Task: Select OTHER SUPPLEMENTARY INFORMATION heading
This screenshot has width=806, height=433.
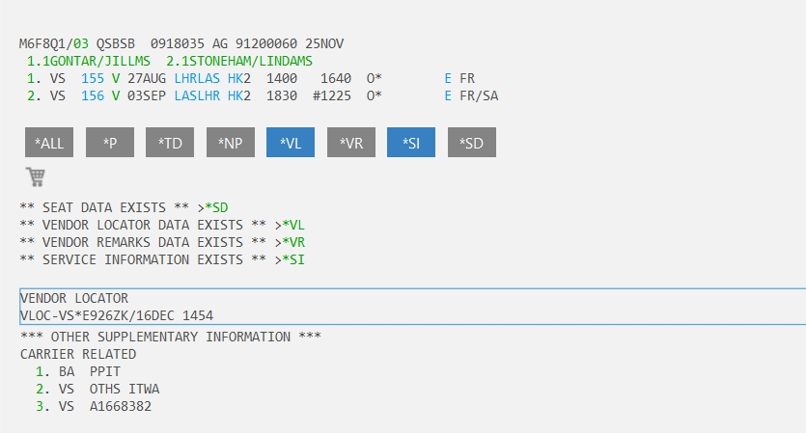Action: [x=171, y=337]
